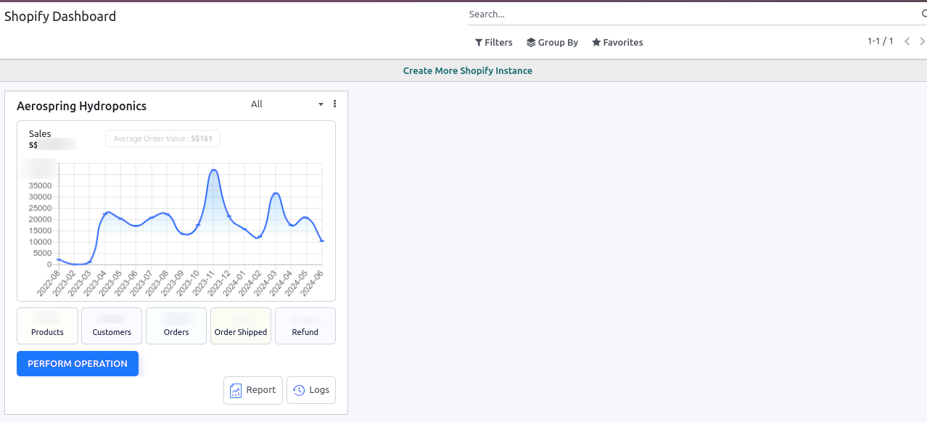Open the Filters menu
The width and height of the screenshot is (927, 422).
click(493, 43)
